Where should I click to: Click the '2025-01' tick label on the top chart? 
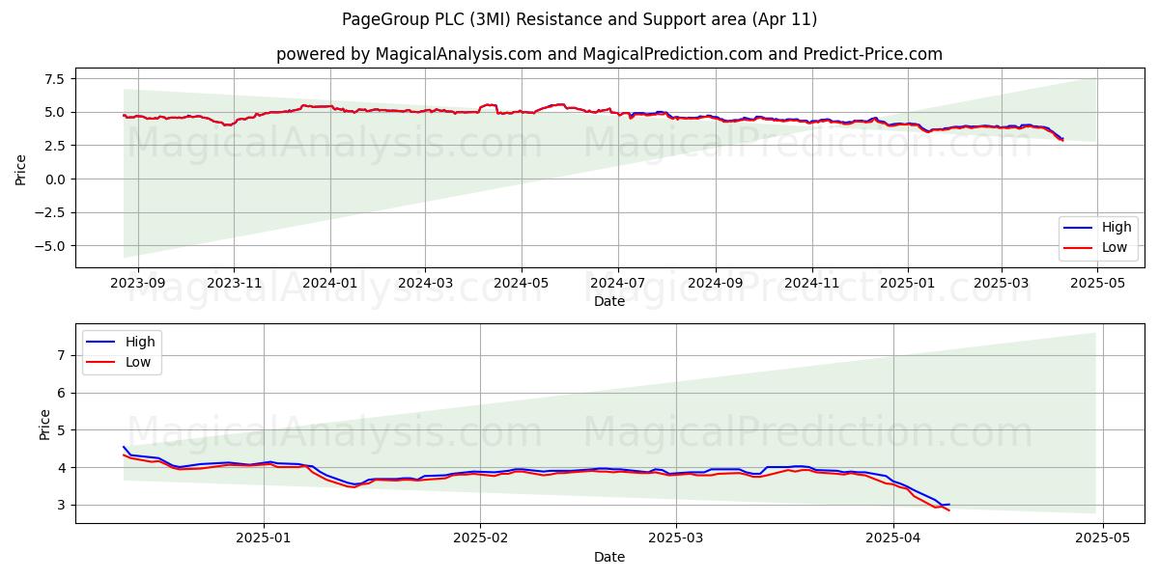[908, 283]
